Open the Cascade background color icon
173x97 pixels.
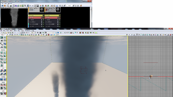pyautogui.click(x=41, y=6)
